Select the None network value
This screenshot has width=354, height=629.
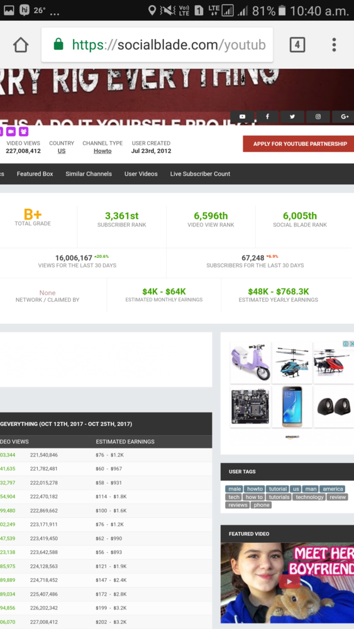(47, 293)
